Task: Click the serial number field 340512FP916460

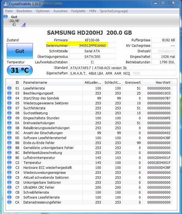Action: pos(92,45)
